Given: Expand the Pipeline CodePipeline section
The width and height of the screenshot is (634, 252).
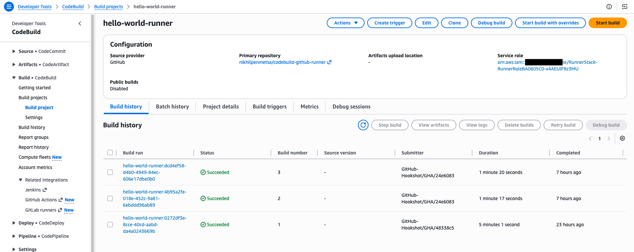Looking at the screenshot, I should pyautogui.click(x=14, y=236).
